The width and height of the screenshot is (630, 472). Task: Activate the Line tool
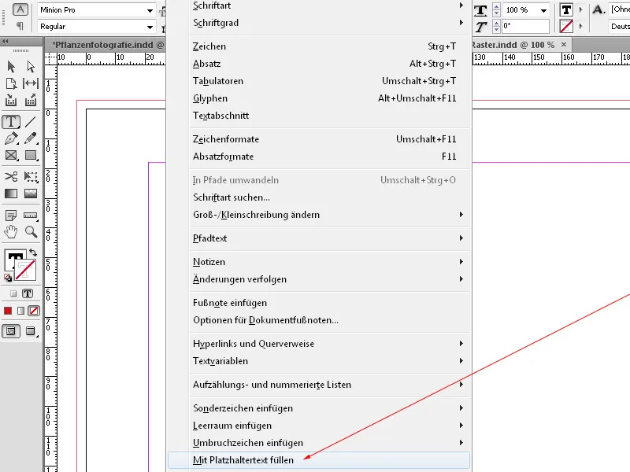[x=29, y=123]
